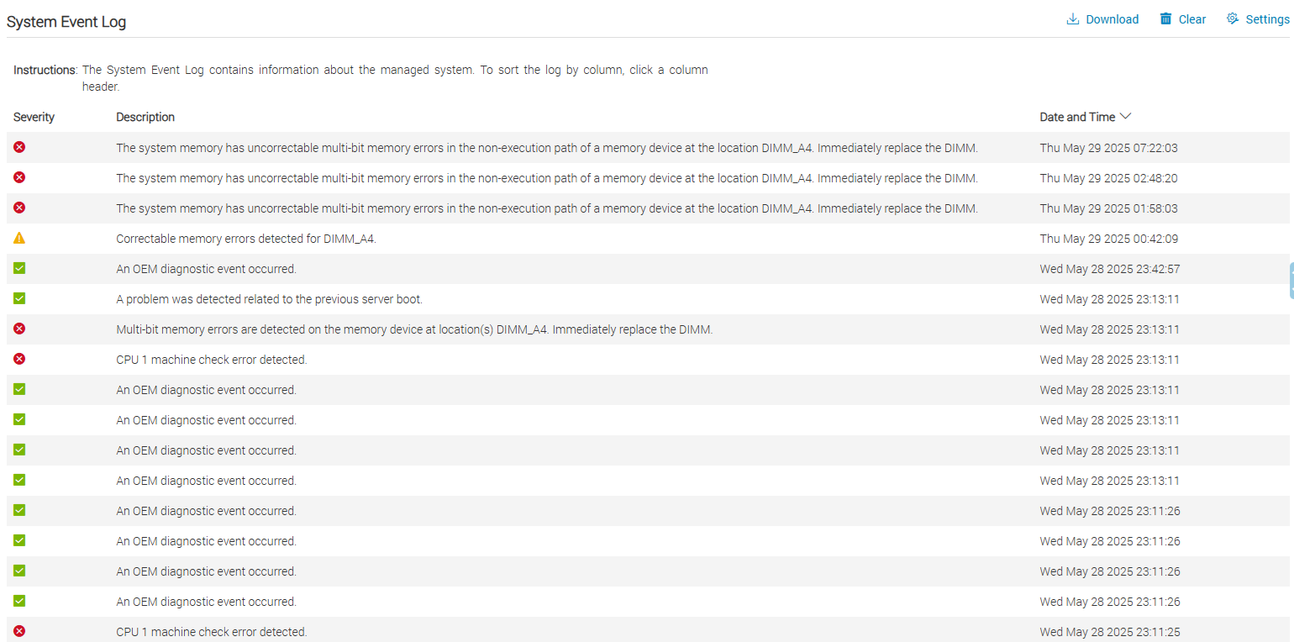Sort log using the Date and Time chevron
1294x642 pixels.
[x=1126, y=117]
